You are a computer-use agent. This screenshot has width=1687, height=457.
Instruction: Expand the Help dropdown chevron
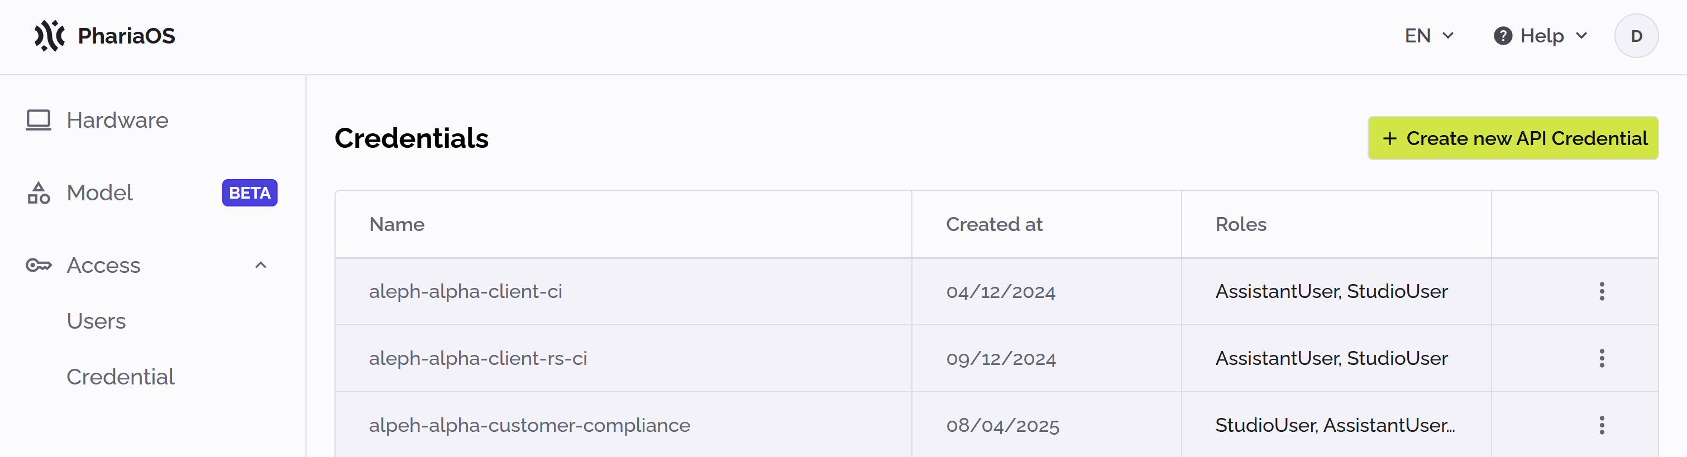(x=1581, y=36)
